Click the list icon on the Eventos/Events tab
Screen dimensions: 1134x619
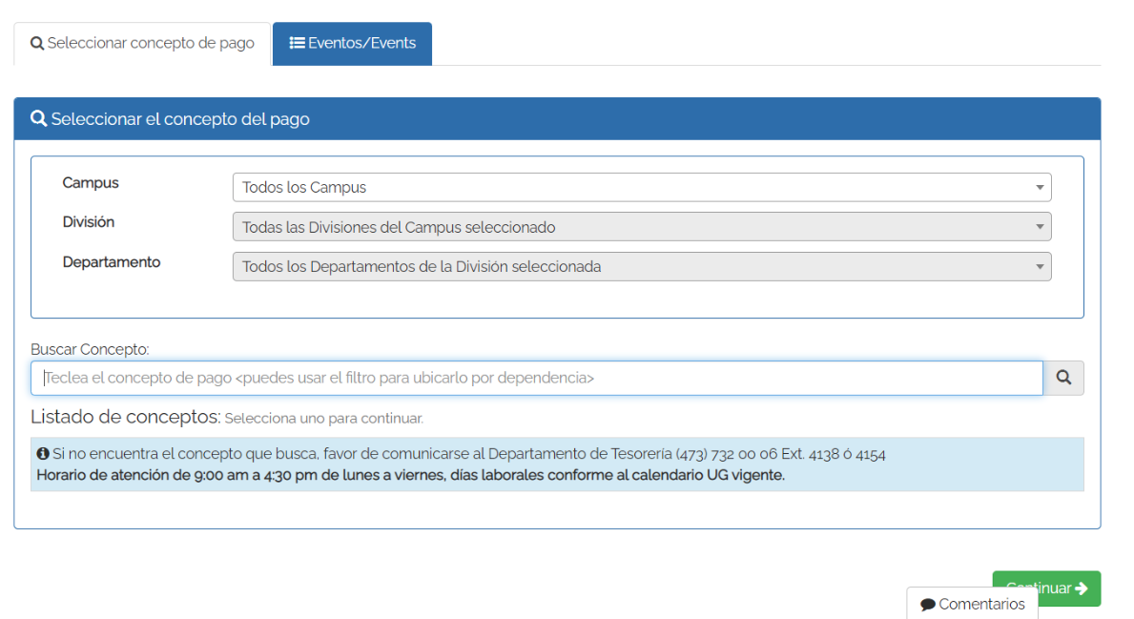pos(297,43)
